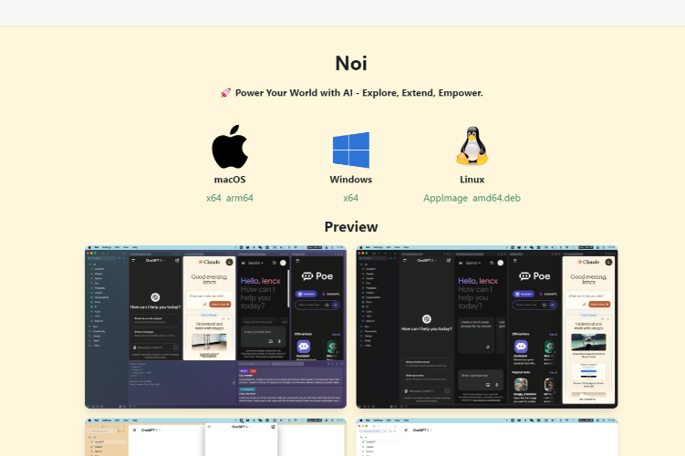This screenshot has height=456, width=685.
Task: Open the dark-themed preview screenshot
Action: click(487, 327)
